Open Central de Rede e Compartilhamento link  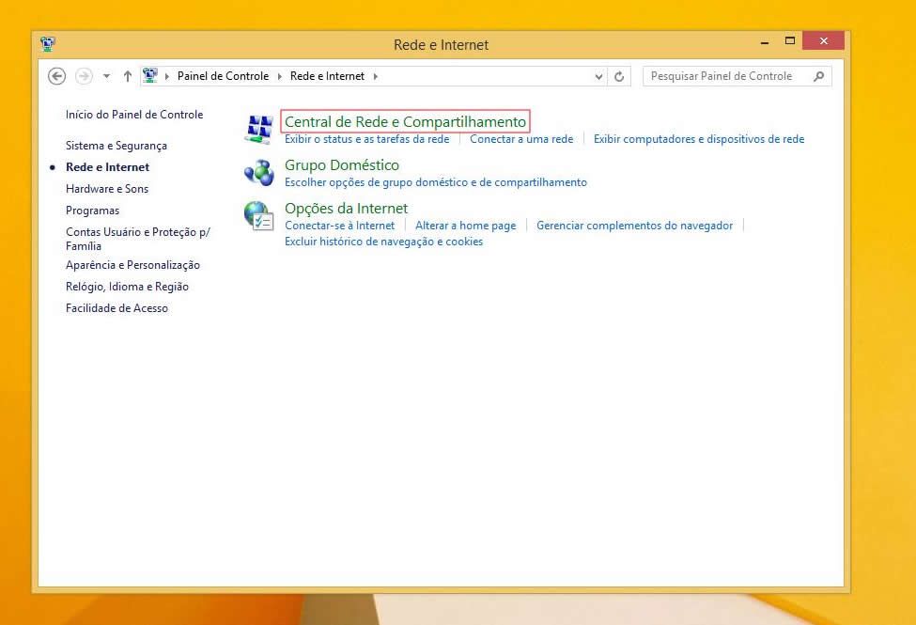click(405, 121)
